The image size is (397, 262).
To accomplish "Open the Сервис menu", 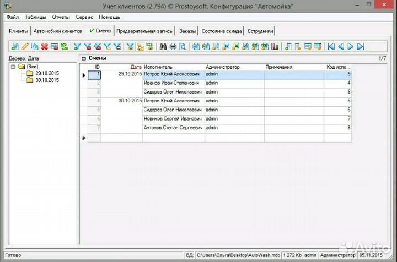I will [x=84, y=17].
